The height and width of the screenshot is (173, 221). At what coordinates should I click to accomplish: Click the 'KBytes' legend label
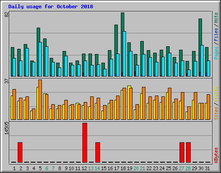pos(216,155)
